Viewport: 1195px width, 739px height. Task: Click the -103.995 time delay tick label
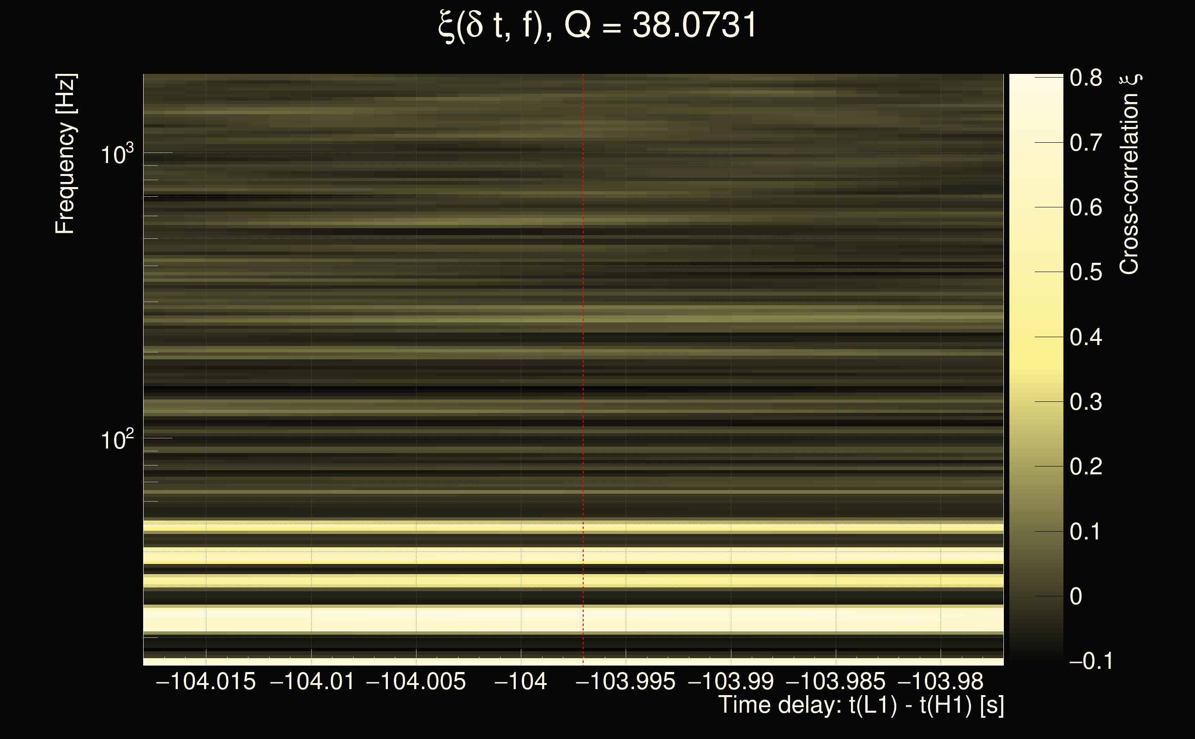pyautogui.click(x=626, y=682)
